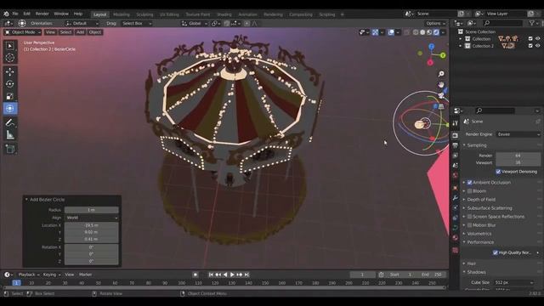Select the Select Box tool in toolbar
Image resolution: width=544 pixels, height=306 pixels.
10,46
